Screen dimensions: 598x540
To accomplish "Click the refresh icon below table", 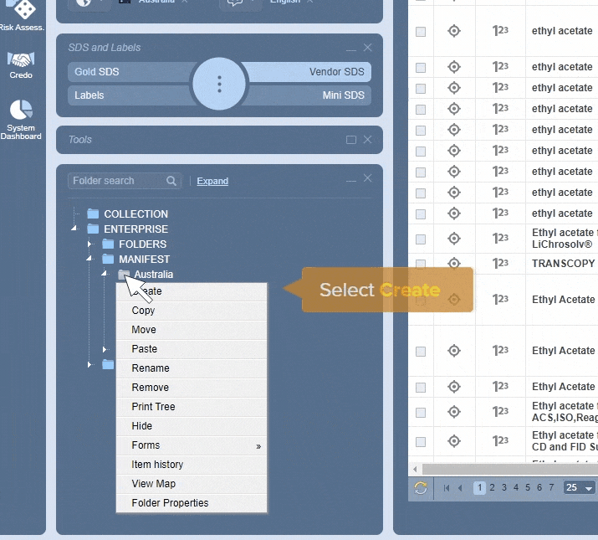I will coord(421,488).
